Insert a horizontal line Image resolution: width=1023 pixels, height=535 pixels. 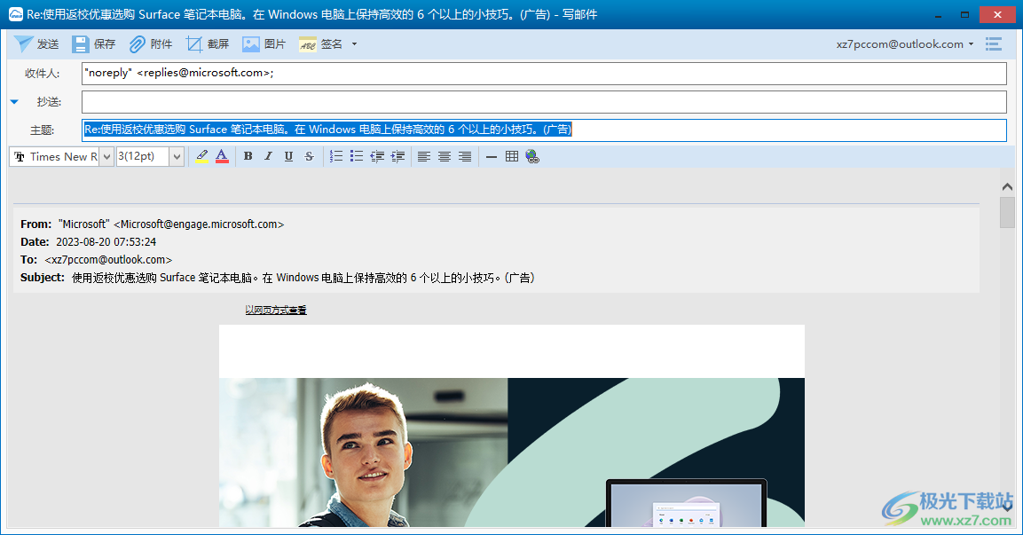pos(492,157)
